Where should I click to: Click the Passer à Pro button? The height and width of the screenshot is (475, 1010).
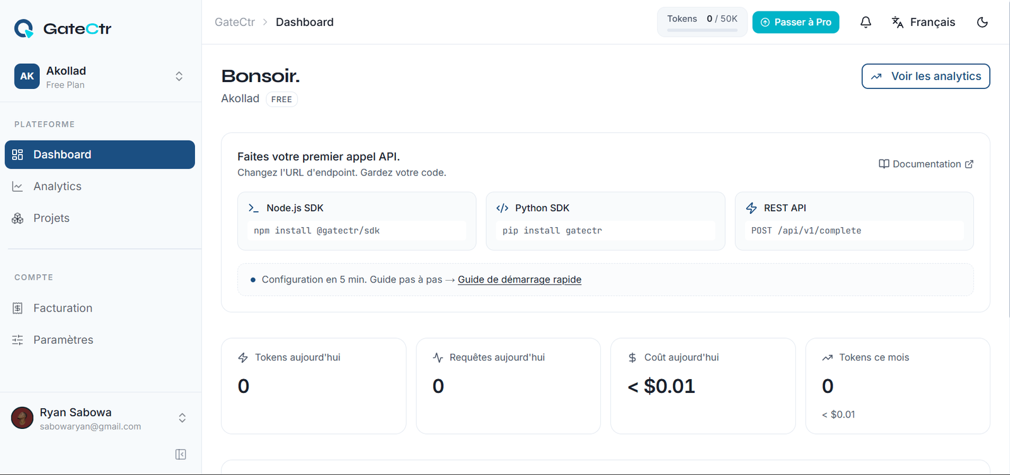(x=795, y=22)
